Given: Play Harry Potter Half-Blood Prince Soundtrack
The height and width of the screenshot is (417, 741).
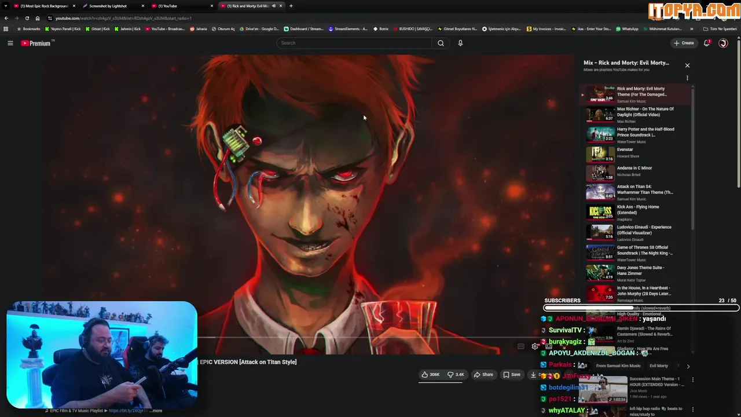Looking at the screenshot, I should (x=636, y=135).
